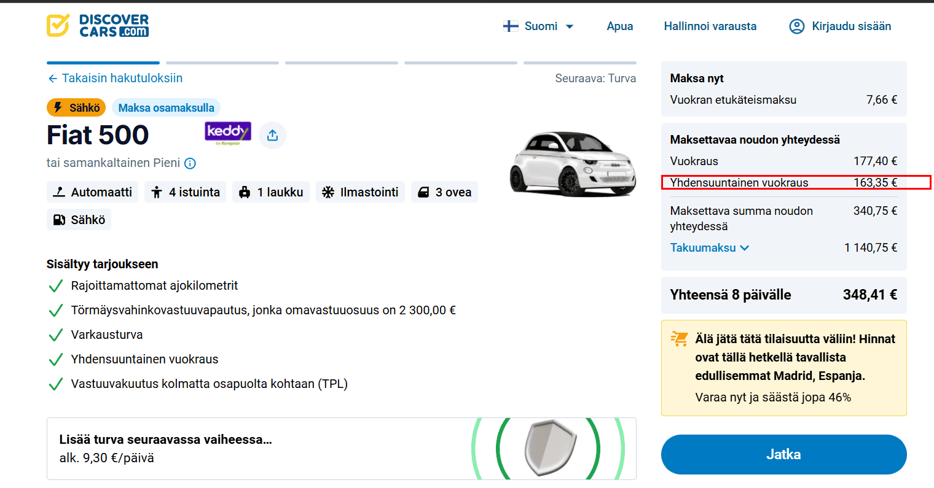Image resolution: width=934 pixels, height=488 pixels.
Task: Click the Maksa nyt heading
Action: [697, 78]
